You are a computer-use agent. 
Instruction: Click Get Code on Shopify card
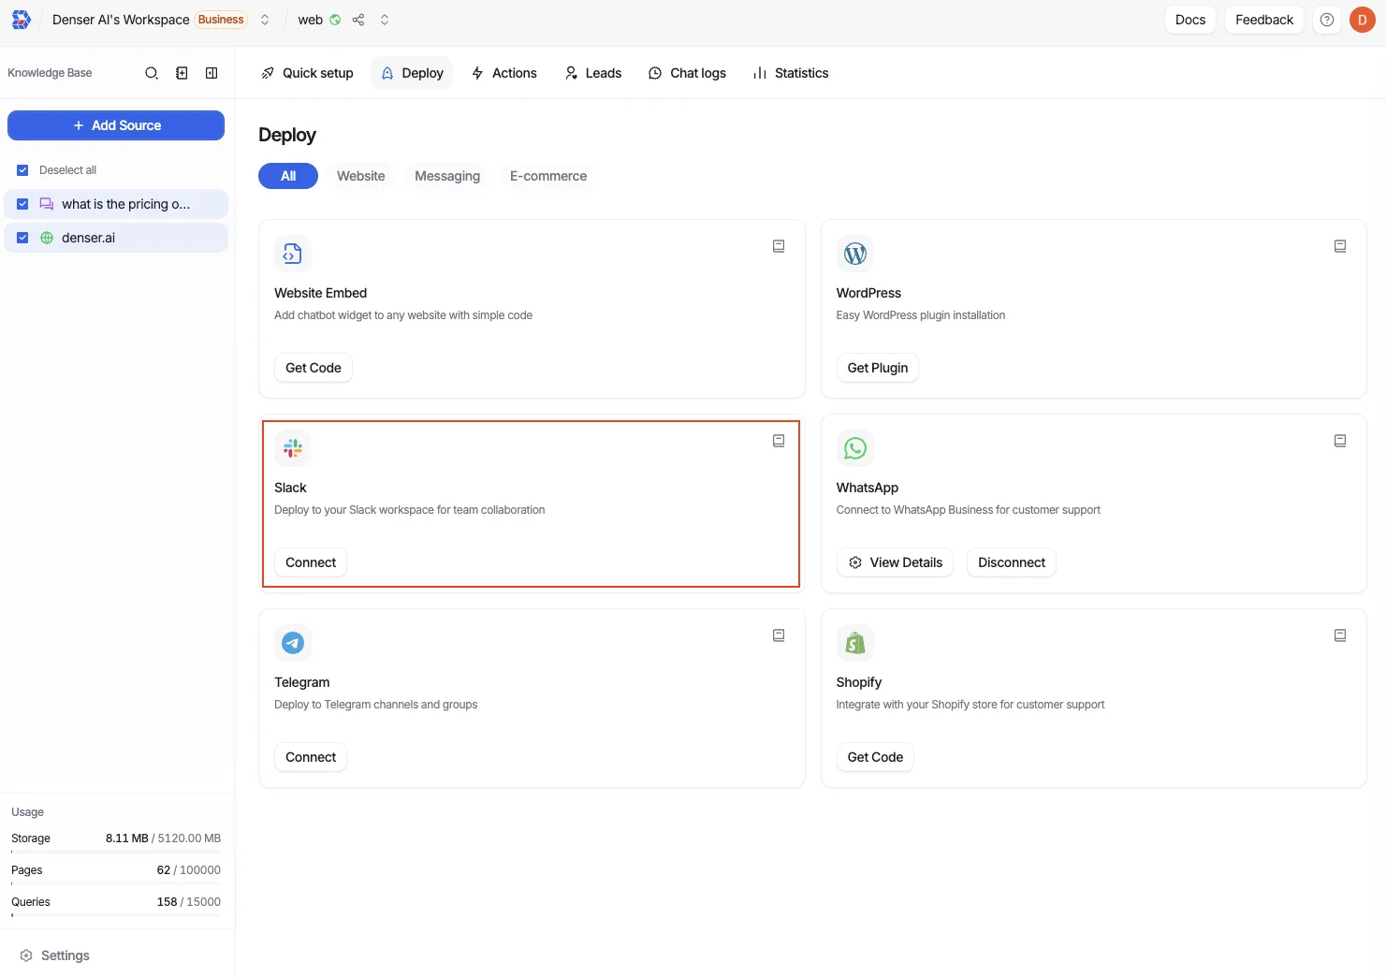click(x=875, y=757)
